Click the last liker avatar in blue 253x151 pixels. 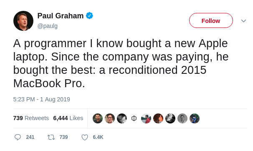click(x=195, y=118)
